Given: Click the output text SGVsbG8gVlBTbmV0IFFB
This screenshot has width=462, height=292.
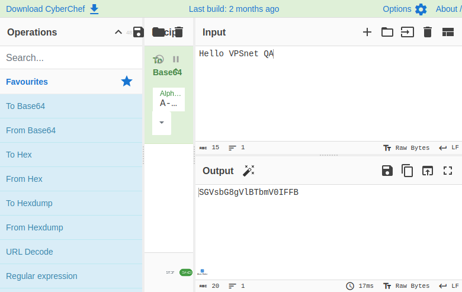Looking at the screenshot, I should point(249,192).
